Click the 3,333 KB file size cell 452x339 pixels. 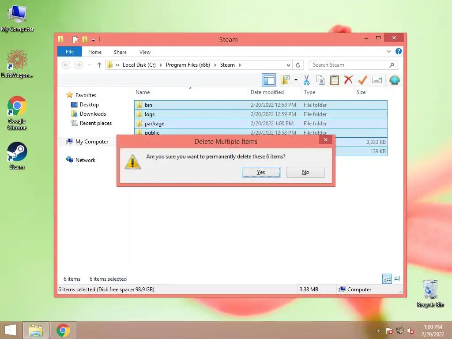tap(376, 142)
